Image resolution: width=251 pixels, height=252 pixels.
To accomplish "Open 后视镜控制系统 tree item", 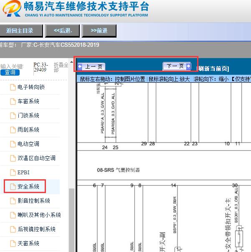I will click(x=36, y=229).
